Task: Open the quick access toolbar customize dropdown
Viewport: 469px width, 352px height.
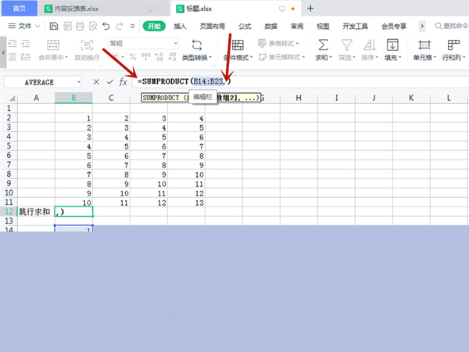Action: [133, 27]
